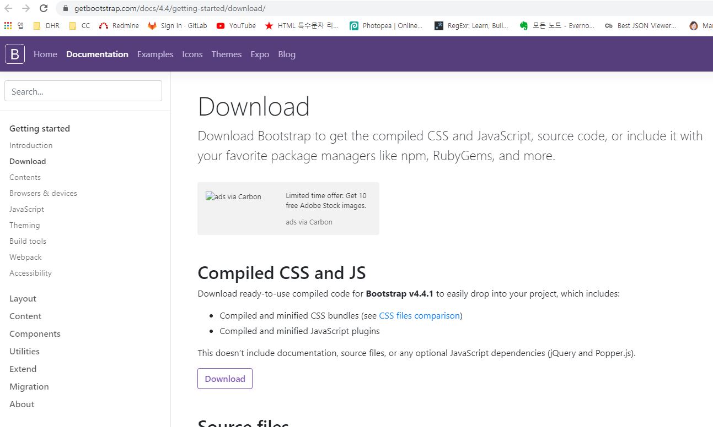Image resolution: width=713 pixels, height=427 pixels.
Task: Open Build tools in sidebar
Action: click(28, 241)
